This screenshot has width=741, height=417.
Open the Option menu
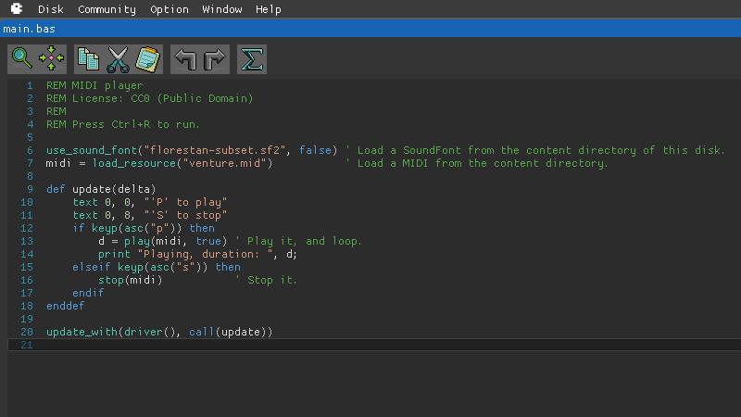point(170,9)
